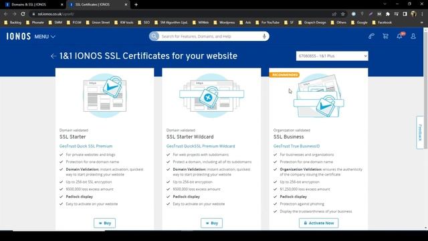This screenshot has width=428, height=241.
Task: Open the Backlog bookmark folder
Action: [13, 23]
